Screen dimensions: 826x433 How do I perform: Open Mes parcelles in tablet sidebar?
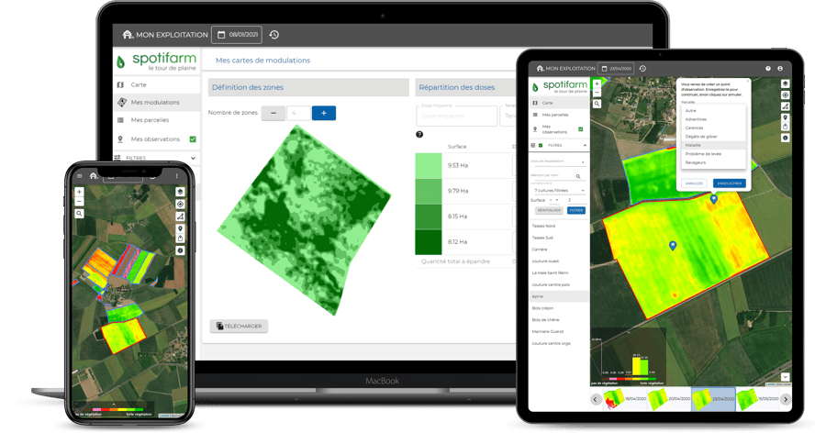pyautogui.click(x=558, y=115)
